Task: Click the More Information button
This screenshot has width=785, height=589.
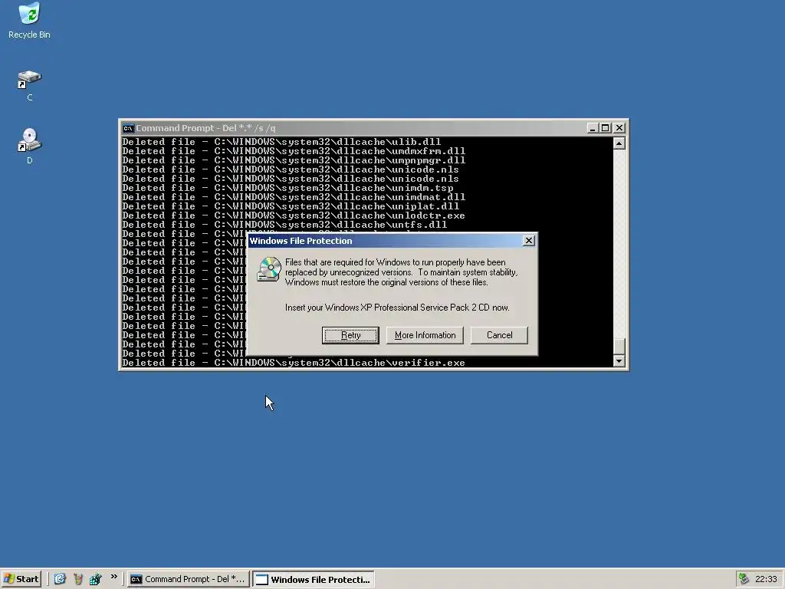Action: [425, 335]
